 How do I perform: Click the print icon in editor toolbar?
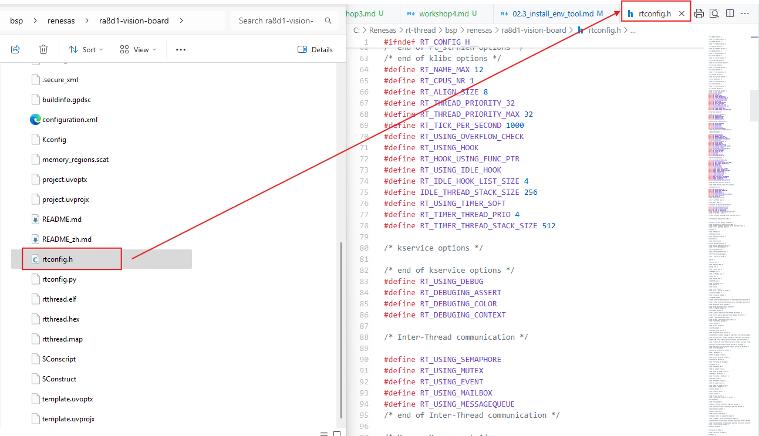point(699,13)
